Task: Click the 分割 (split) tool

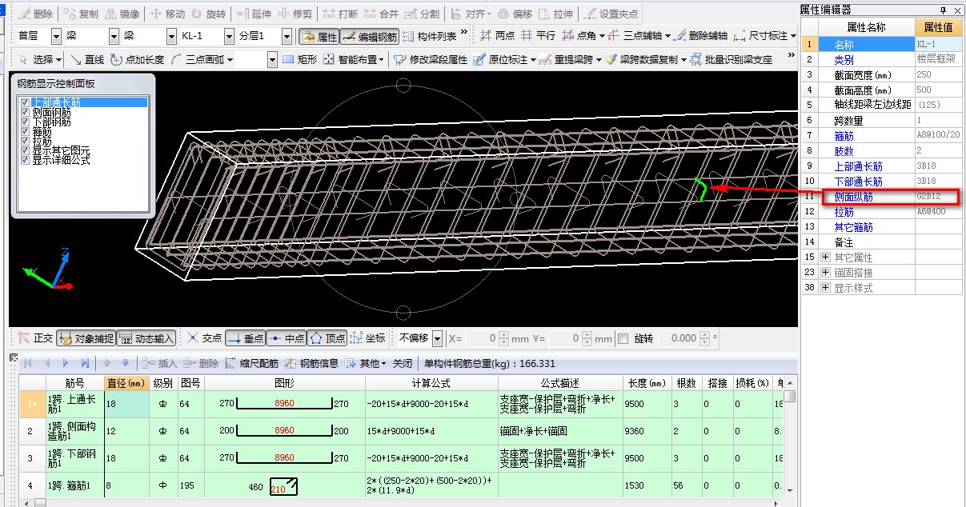Action: [423, 14]
